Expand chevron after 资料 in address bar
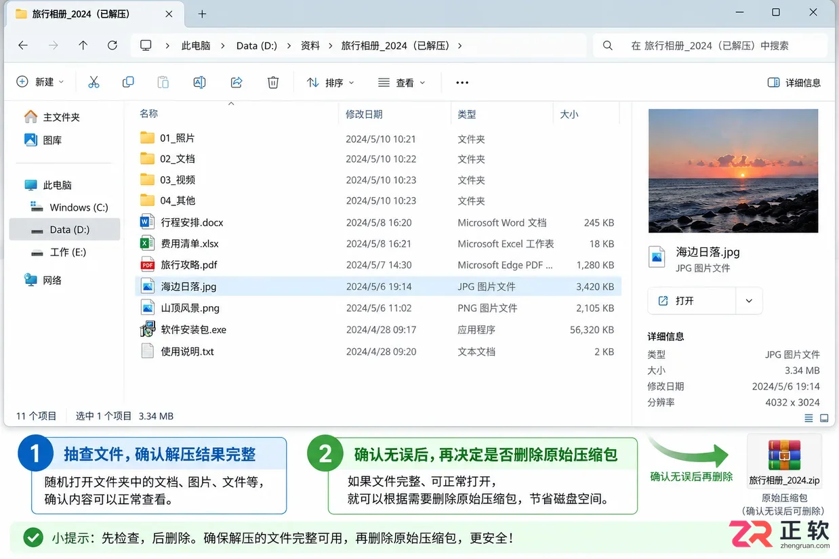Screen dimensions: 839x559 [x=330, y=45]
